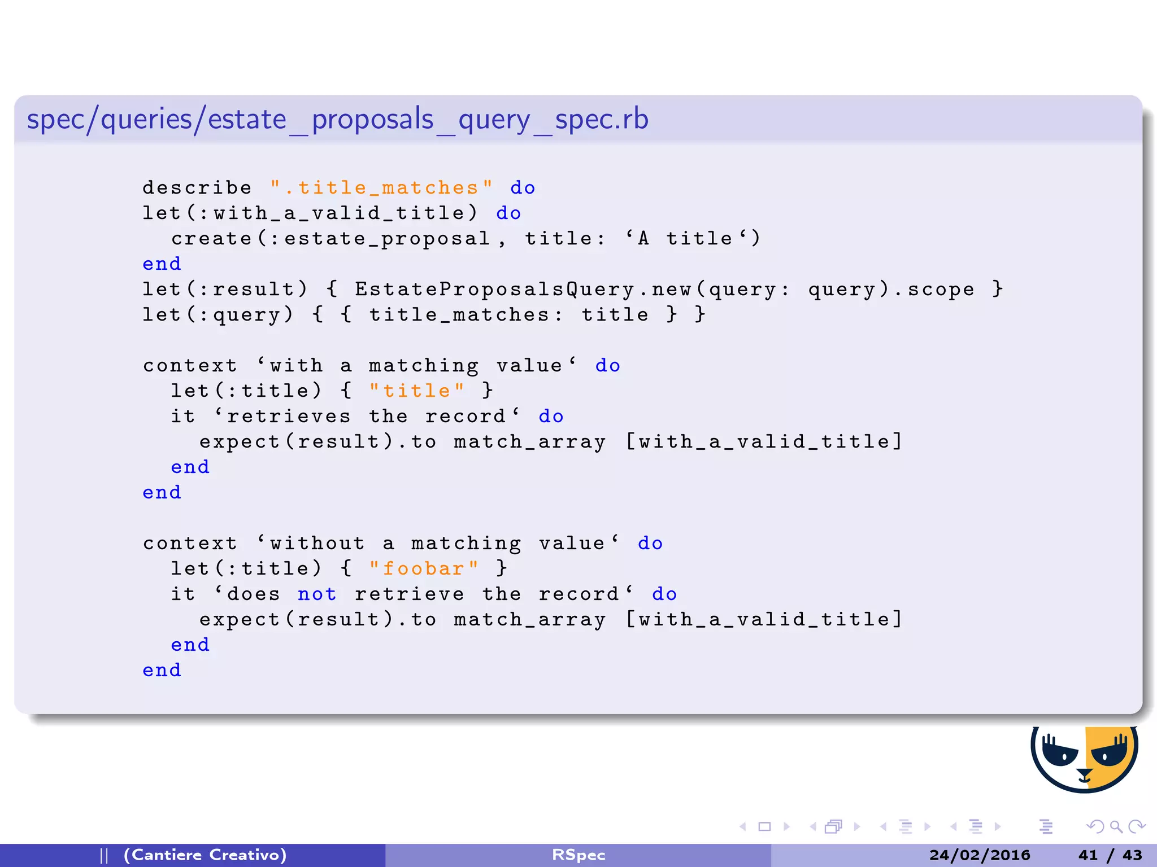Go to previous subsection arrow

883,826
